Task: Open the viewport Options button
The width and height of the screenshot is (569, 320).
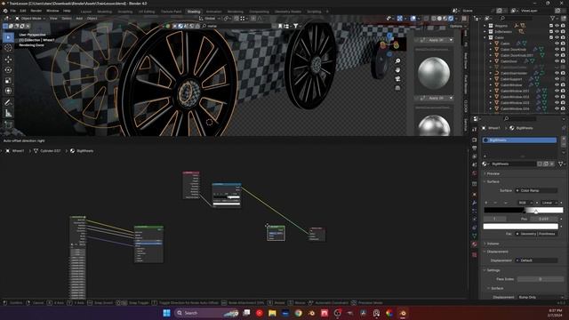Action: tap(457, 26)
